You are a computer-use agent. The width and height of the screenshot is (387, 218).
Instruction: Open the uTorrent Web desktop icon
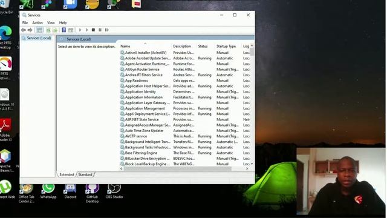pos(7,190)
